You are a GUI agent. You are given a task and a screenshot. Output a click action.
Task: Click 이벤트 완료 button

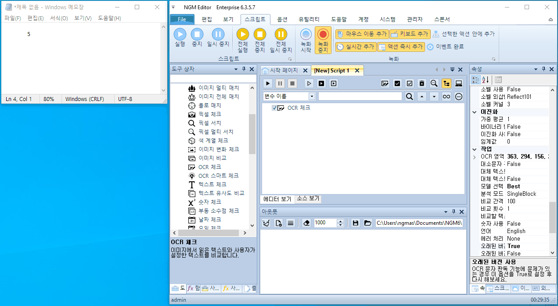[445, 47]
